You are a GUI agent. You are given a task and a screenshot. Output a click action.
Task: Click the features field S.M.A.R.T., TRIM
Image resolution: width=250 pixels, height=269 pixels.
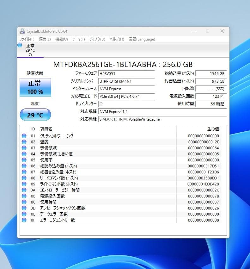162,119
